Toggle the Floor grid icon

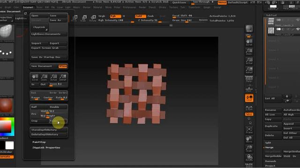(249, 89)
